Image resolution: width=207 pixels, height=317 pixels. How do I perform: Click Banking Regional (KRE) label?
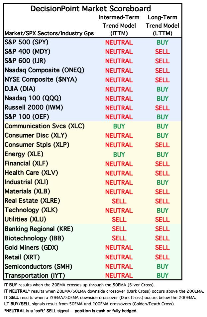(39, 229)
